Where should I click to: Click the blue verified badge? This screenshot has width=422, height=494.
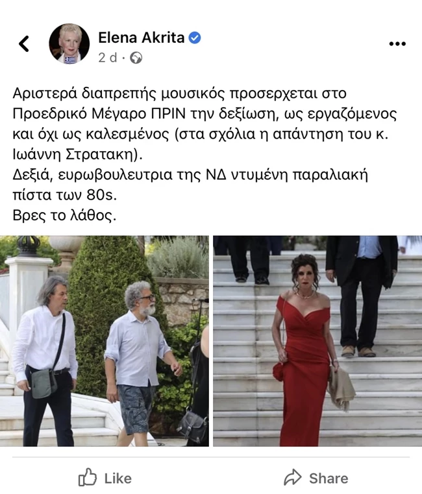click(195, 38)
